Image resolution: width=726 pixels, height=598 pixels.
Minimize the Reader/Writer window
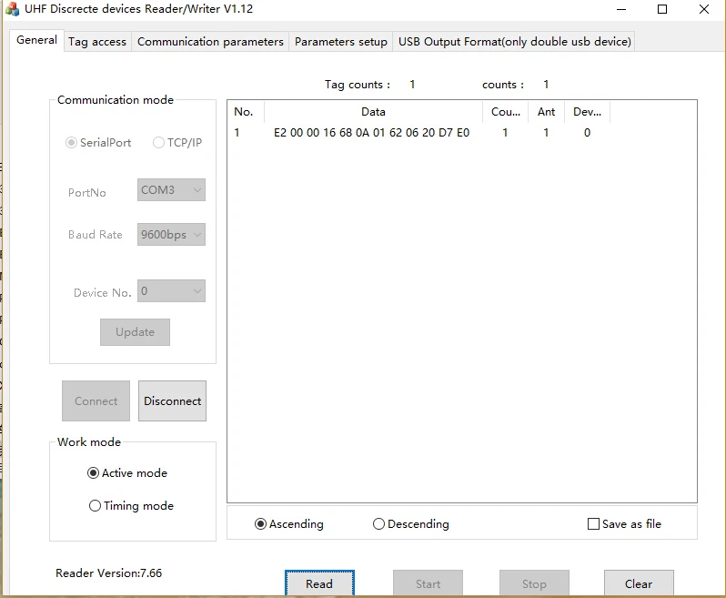click(x=621, y=9)
